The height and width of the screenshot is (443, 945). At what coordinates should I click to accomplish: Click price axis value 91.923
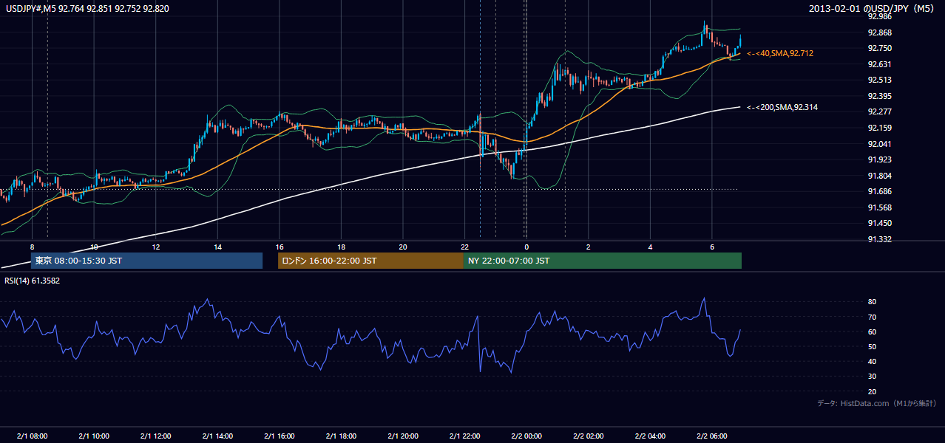[x=879, y=159]
